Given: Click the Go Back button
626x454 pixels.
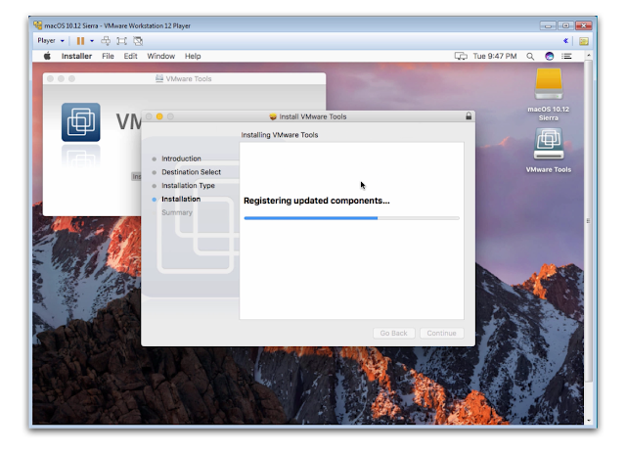Looking at the screenshot, I should point(393,333).
